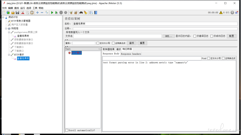
Task: Tick 区分大小写 in the Find row
Action: coord(209,58)
